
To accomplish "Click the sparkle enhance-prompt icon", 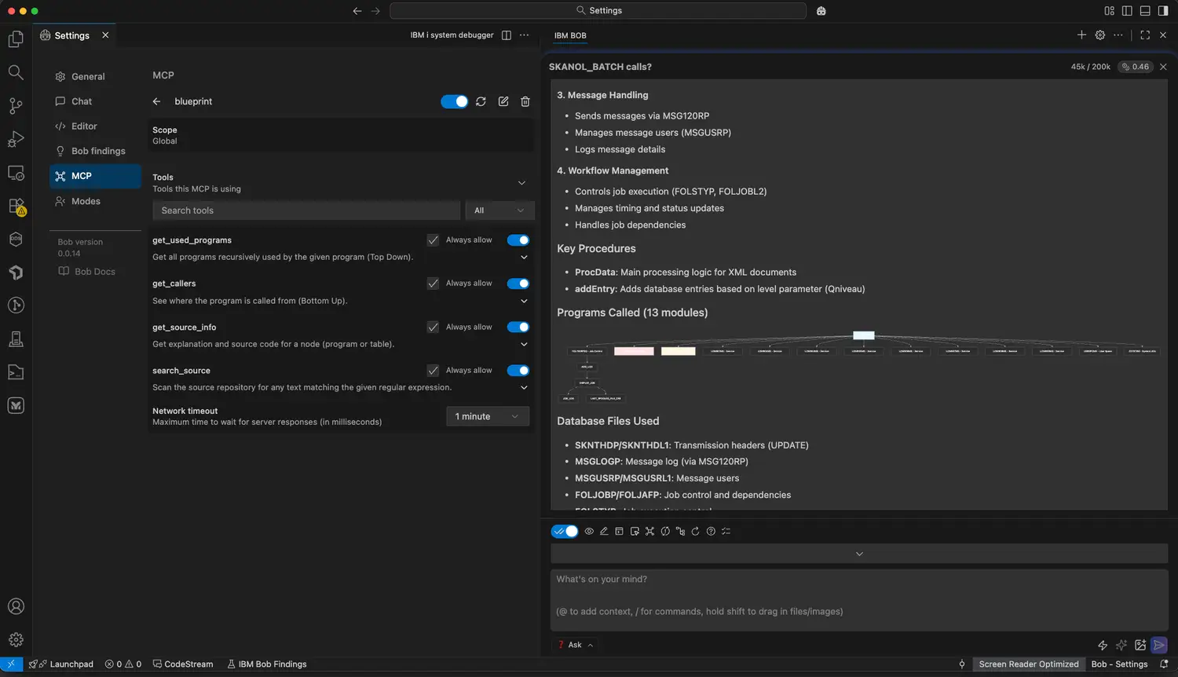I will point(1121,645).
